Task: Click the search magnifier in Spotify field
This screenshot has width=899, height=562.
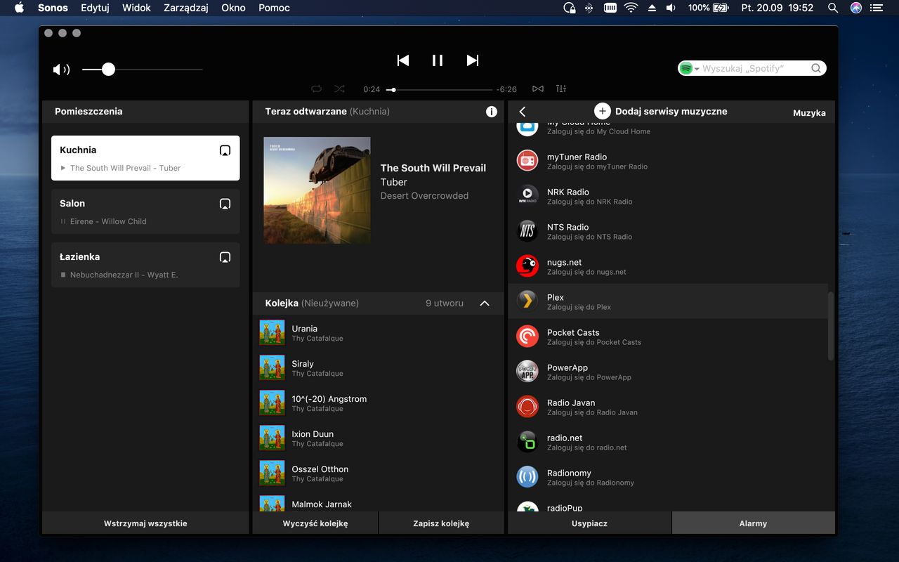Action: coord(816,68)
